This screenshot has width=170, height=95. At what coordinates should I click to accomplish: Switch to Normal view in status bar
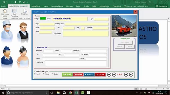136,89
